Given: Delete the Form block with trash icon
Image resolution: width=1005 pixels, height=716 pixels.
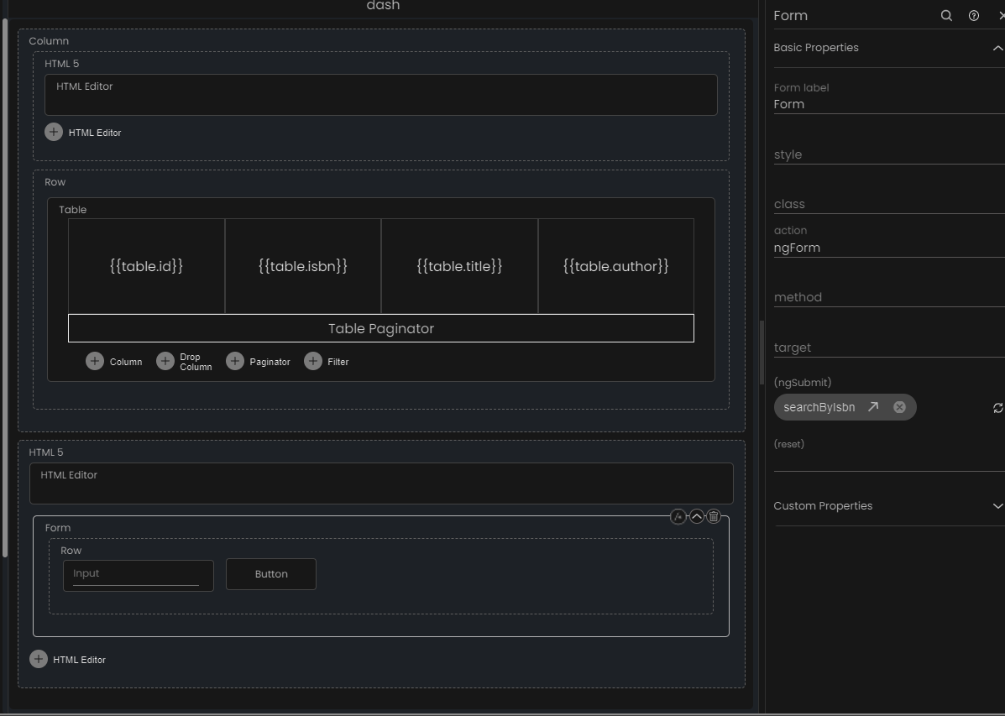Looking at the screenshot, I should coord(714,517).
